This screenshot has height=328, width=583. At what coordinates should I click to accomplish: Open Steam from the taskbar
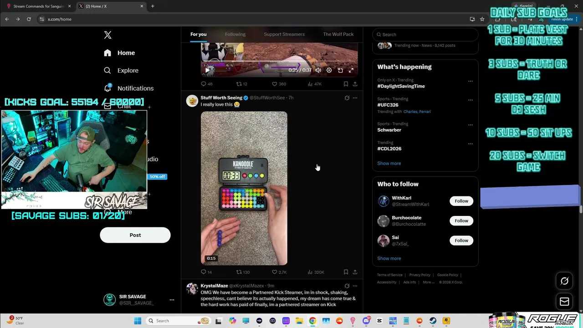(x=433, y=321)
